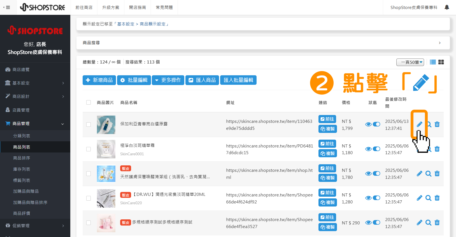The width and height of the screenshot is (456, 237).
Task: Click the 新增商品 button
Action: [x=99, y=80]
